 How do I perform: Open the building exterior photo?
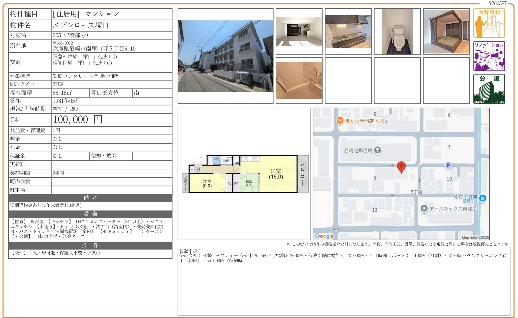tap(225, 56)
